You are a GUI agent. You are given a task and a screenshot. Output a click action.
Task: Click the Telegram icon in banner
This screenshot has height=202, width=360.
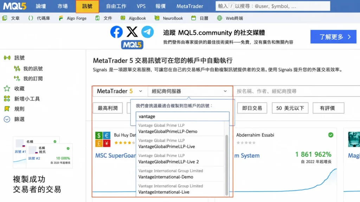point(147,32)
